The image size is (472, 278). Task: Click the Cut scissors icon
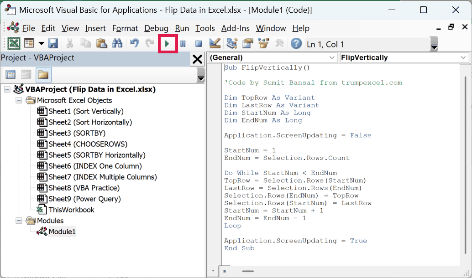pyautogui.click(x=70, y=44)
